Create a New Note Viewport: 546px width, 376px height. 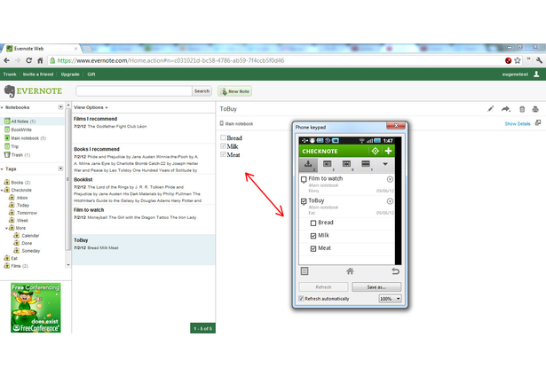[235, 91]
